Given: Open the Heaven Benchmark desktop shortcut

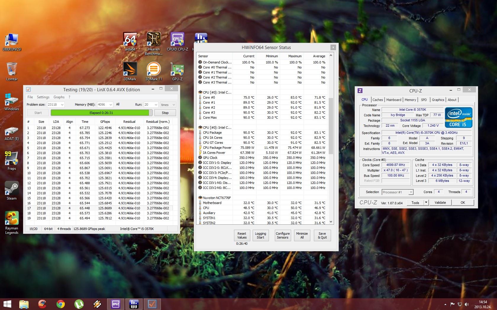Looking at the screenshot, I should [x=154, y=44].
